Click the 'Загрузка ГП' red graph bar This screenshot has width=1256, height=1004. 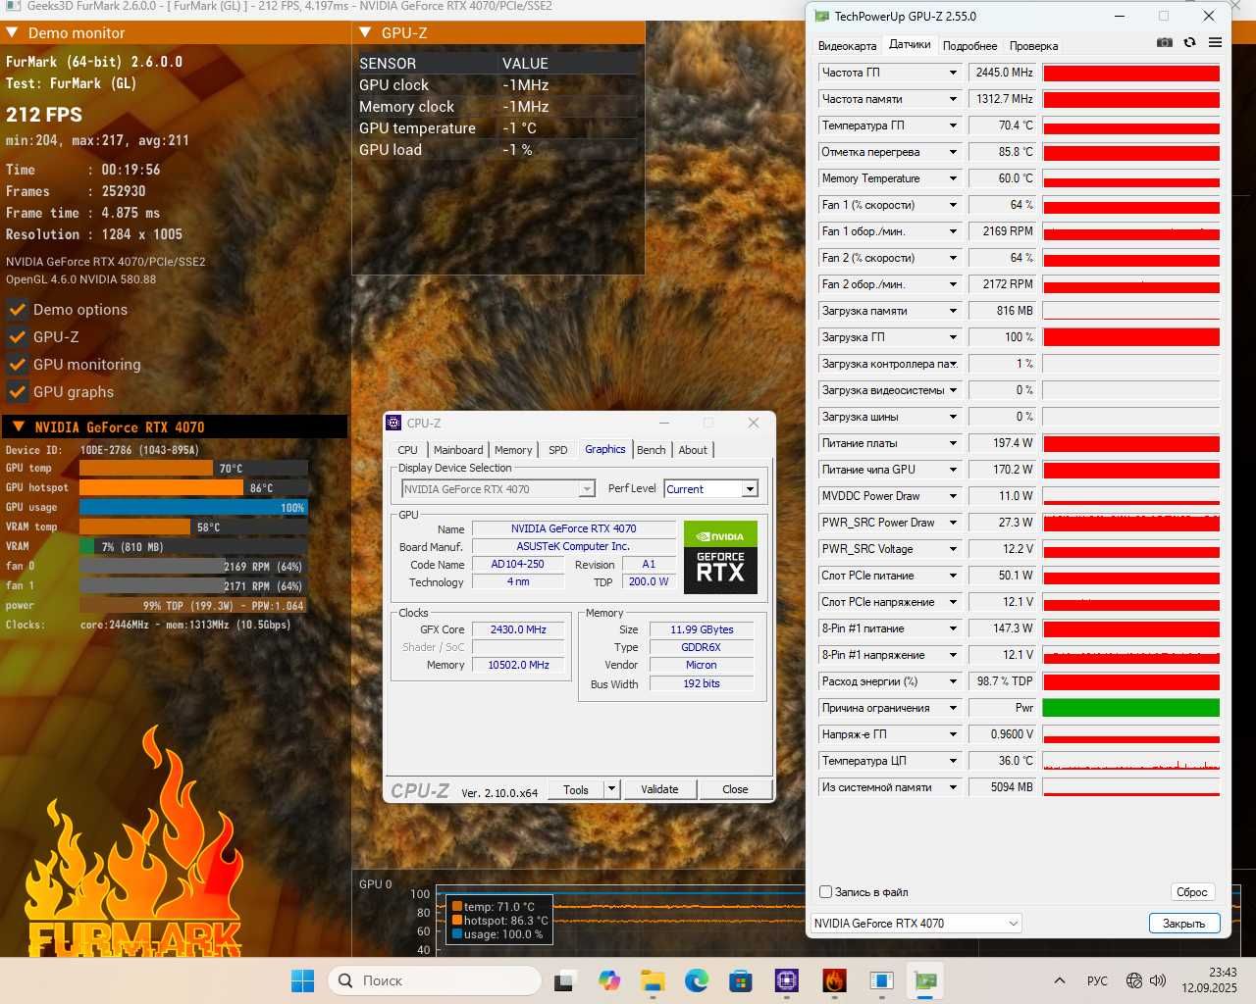1130,337
